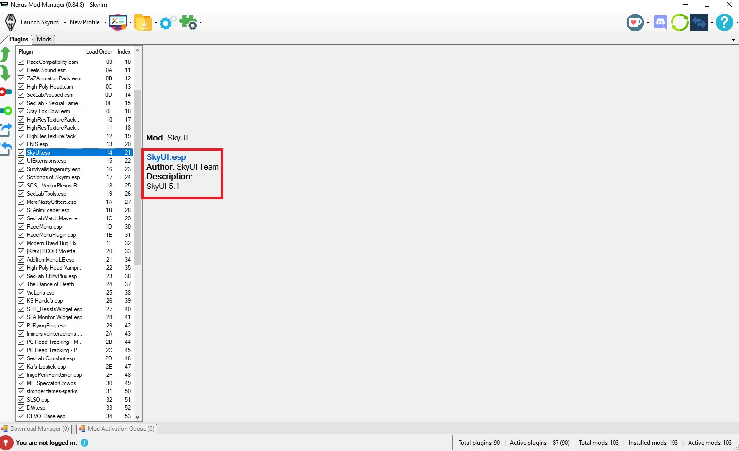Move plugin up with green up arrow
The height and width of the screenshot is (451, 739).
(x=5, y=54)
